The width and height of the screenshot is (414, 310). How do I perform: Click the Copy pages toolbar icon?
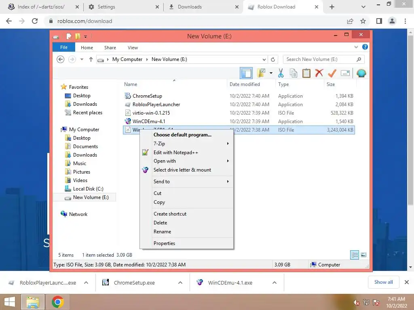point(294,73)
